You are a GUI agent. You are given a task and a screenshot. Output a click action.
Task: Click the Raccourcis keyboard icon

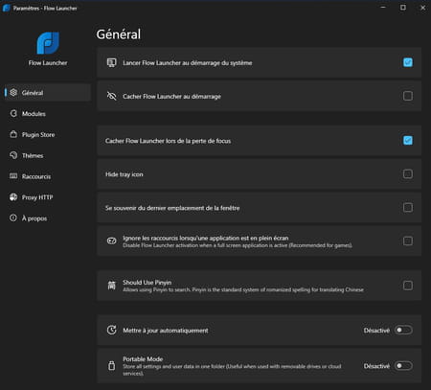[x=13, y=176]
